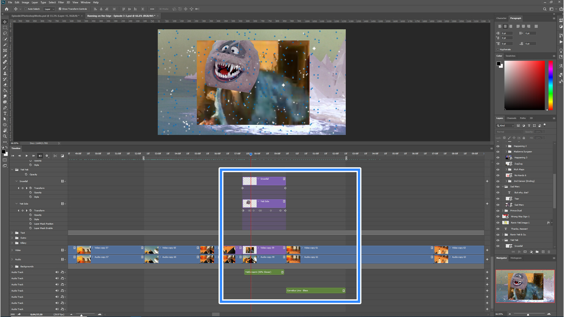The width and height of the screenshot is (564, 317).
Task: Select the Pen tool
Action: coord(5,108)
